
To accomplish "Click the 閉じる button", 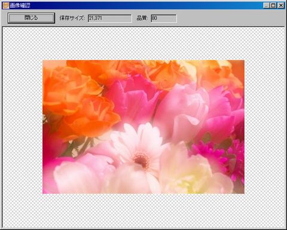I will [31, 18].
